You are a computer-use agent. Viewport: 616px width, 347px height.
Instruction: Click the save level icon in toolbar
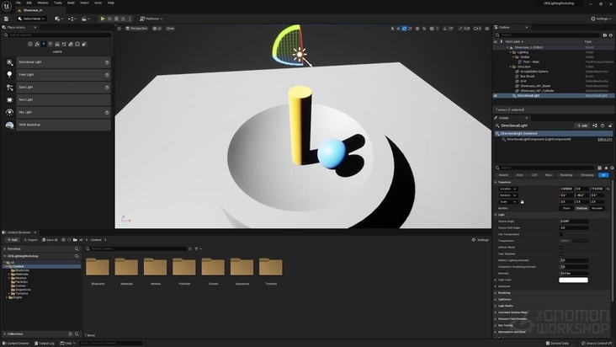coord(8,18)
